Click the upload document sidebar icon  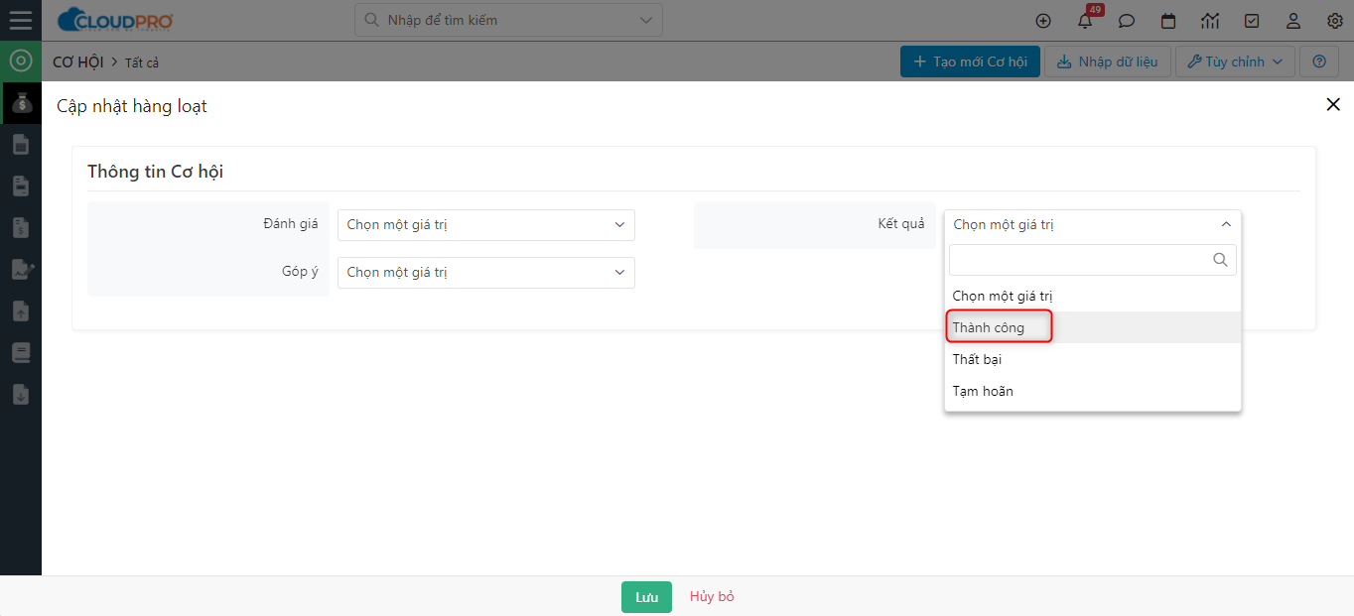tap(20, 311)
